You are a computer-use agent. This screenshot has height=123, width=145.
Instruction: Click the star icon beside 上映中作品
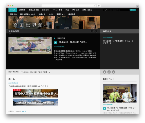pyautogui.click(x=55, y=38)
